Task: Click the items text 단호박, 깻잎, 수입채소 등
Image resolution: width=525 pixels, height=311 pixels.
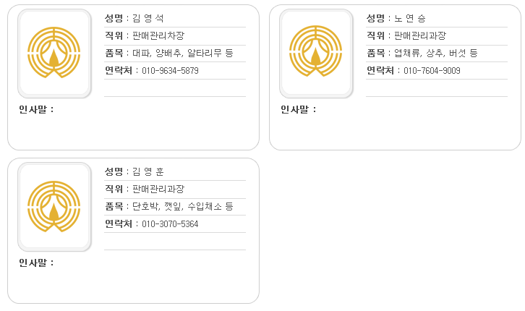Action: tap(183, 206)
